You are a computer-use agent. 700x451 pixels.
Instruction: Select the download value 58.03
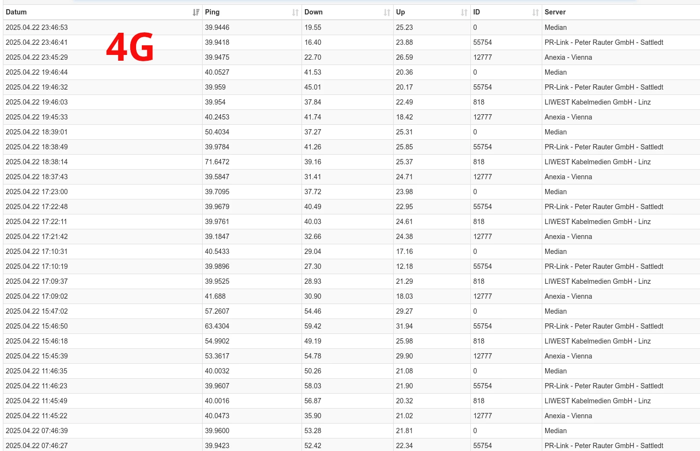tap(313, 386)
